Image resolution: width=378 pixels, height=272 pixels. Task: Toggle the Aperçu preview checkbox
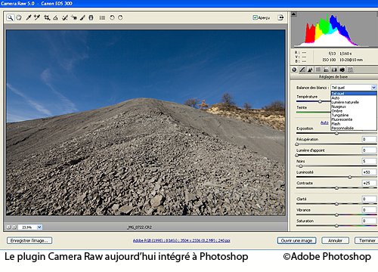(255, 17)
